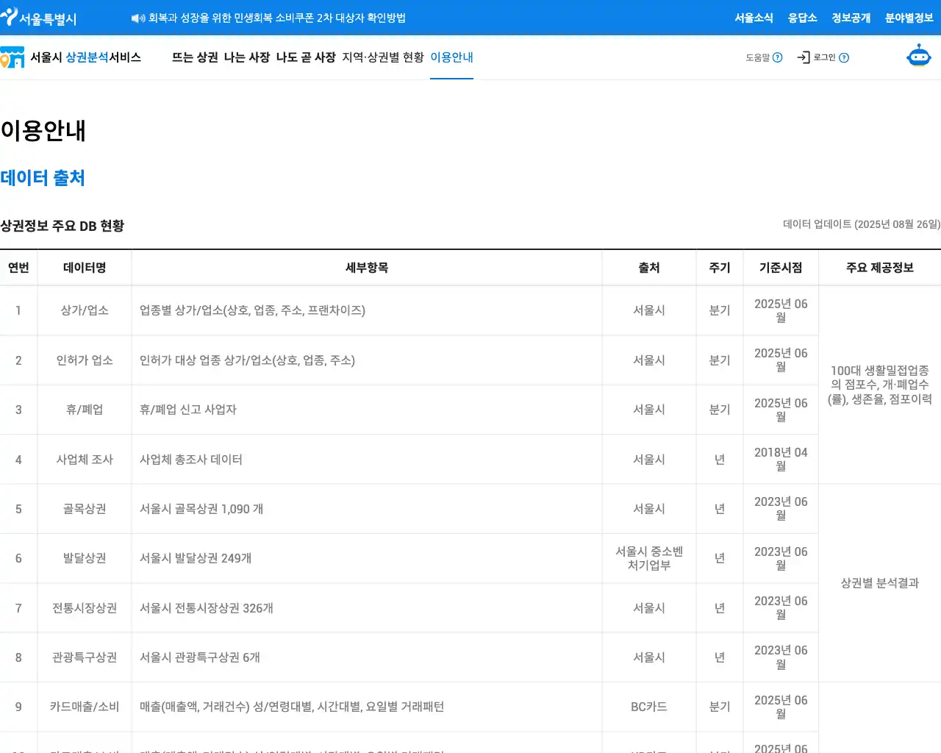
Task: Open the 나도 곧 사장 menu
Action: click(x=306, y=57)
